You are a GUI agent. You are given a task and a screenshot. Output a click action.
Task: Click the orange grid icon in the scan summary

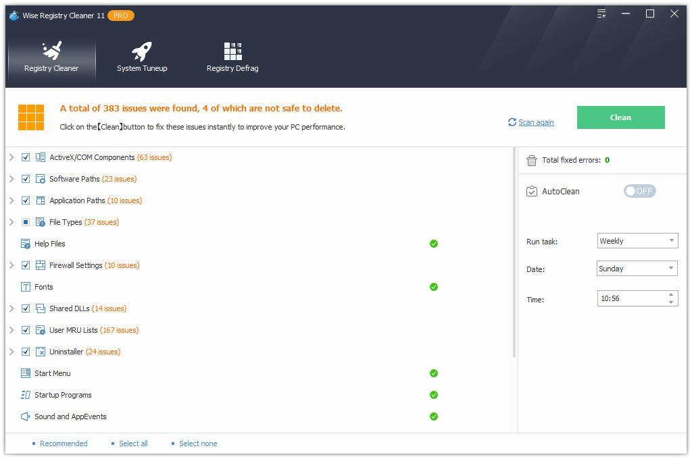[x=31, y=117]
